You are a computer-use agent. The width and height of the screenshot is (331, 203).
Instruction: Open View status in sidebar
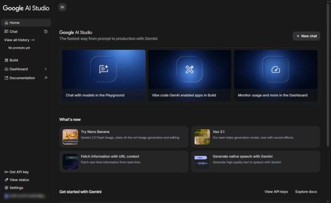point(19,180)
